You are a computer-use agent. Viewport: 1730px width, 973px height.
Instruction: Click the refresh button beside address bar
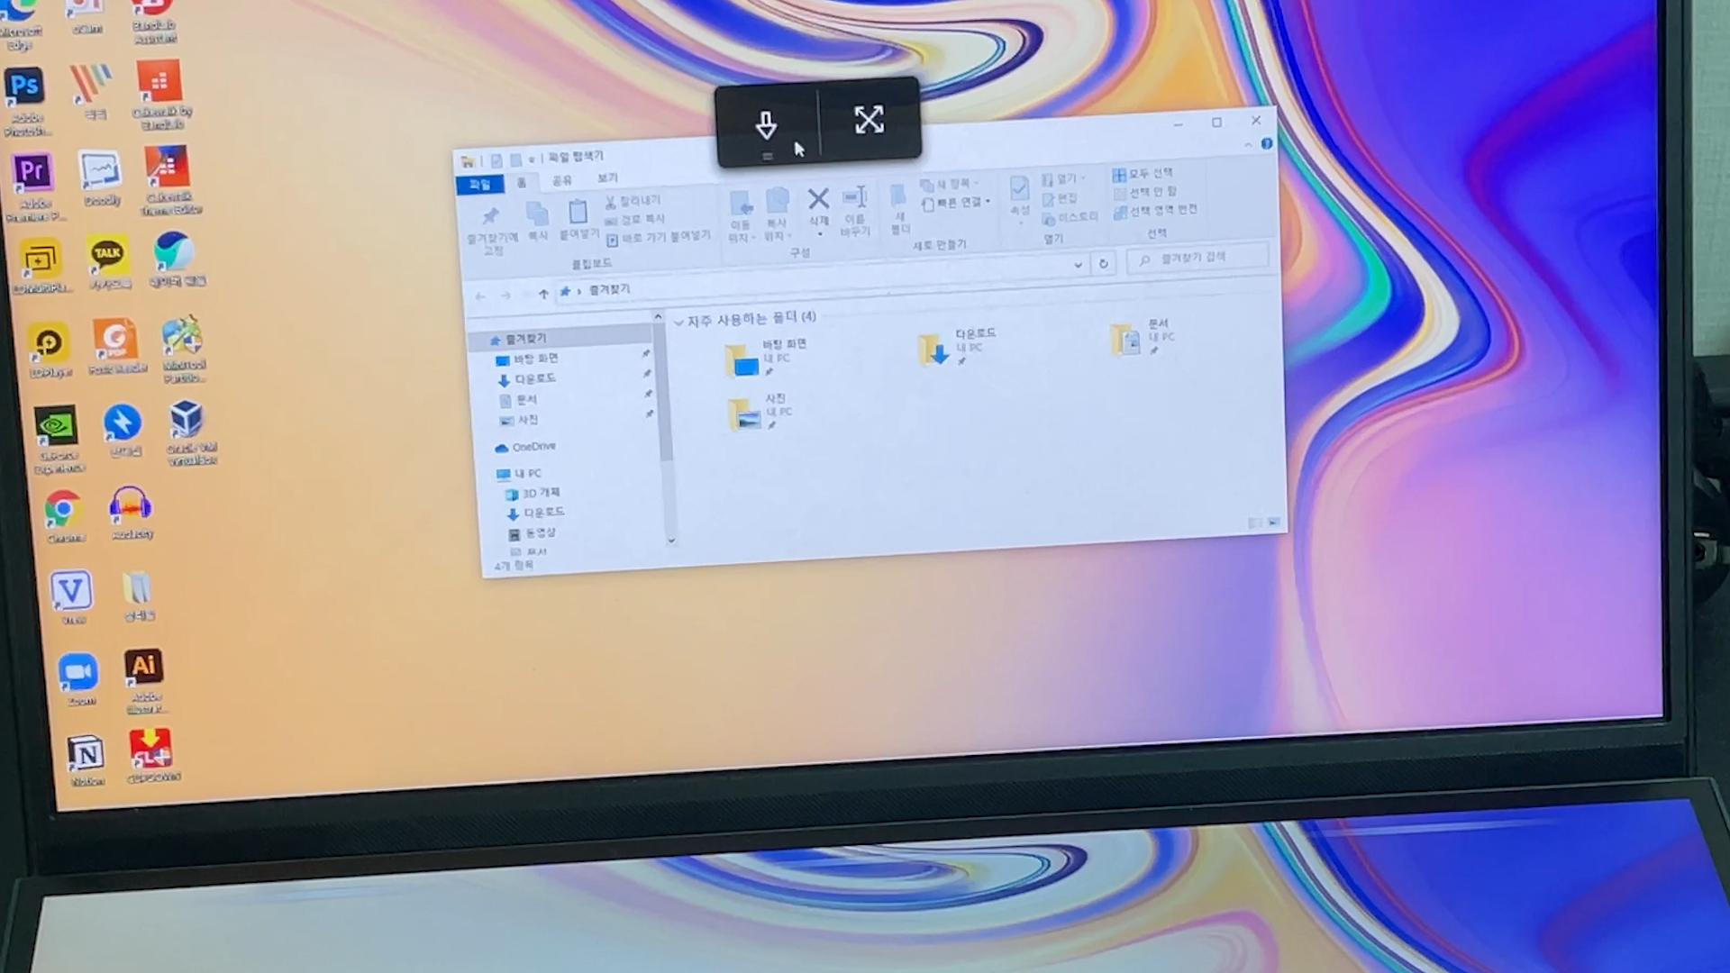point(1103,263)
